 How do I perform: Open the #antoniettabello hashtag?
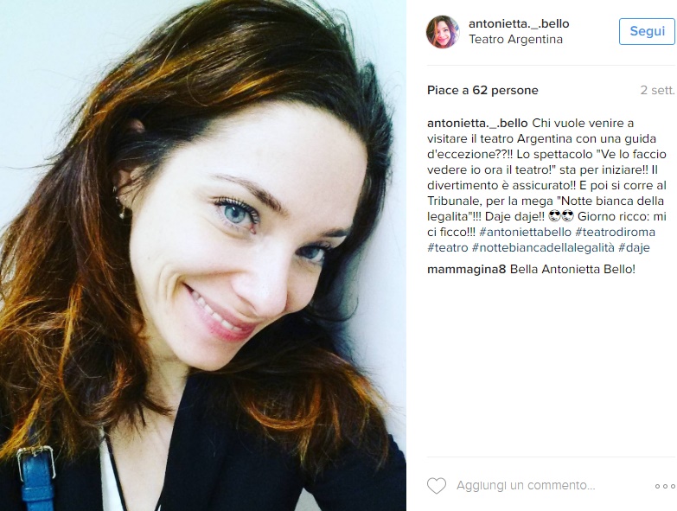tap(525, 232)
